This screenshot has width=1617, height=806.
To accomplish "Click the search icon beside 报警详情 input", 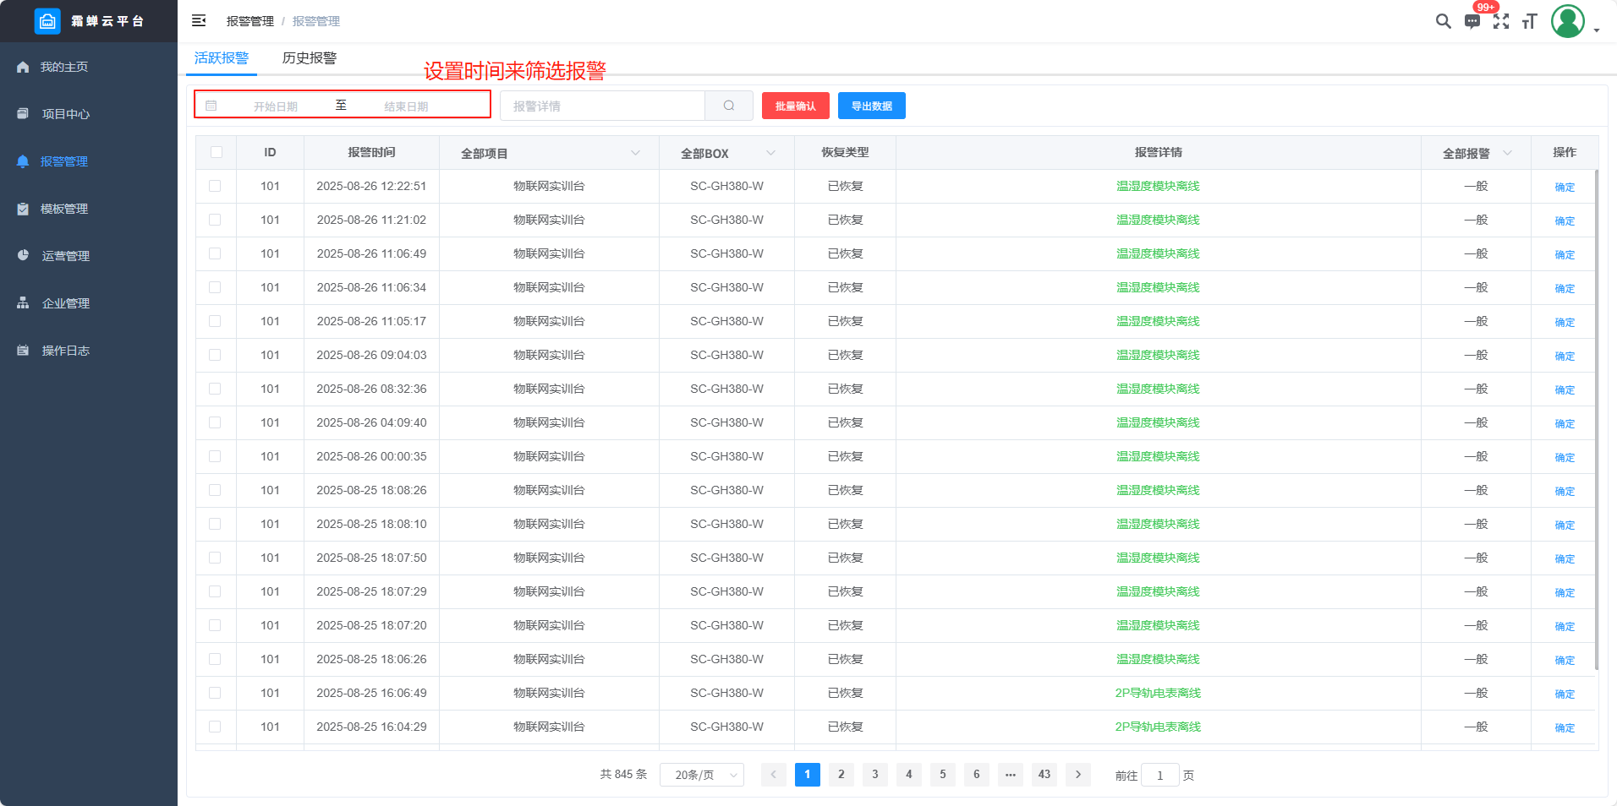I will coord(728,106).
